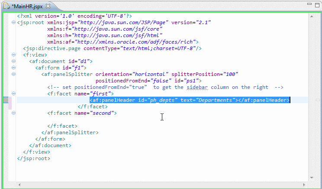This screenshot has height=189, width=322.
Task: Click the horizontal scrollbar right arrow
Action: 305,185
